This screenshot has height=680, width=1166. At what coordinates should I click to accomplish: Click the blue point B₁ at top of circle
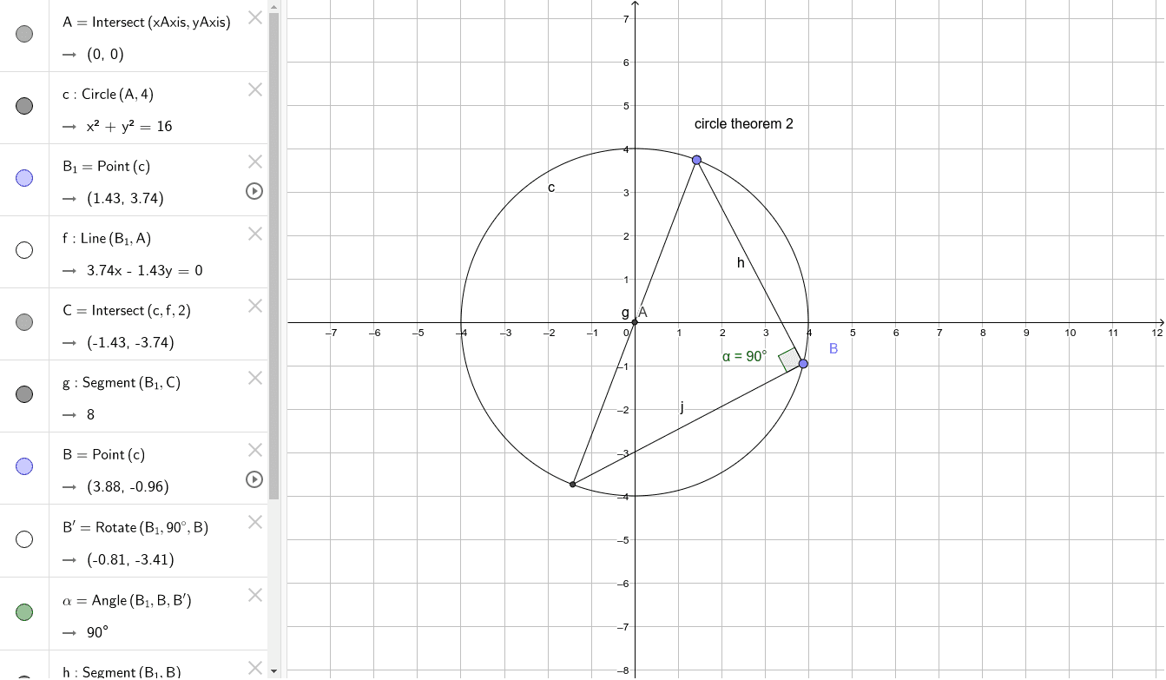(696, 160)
